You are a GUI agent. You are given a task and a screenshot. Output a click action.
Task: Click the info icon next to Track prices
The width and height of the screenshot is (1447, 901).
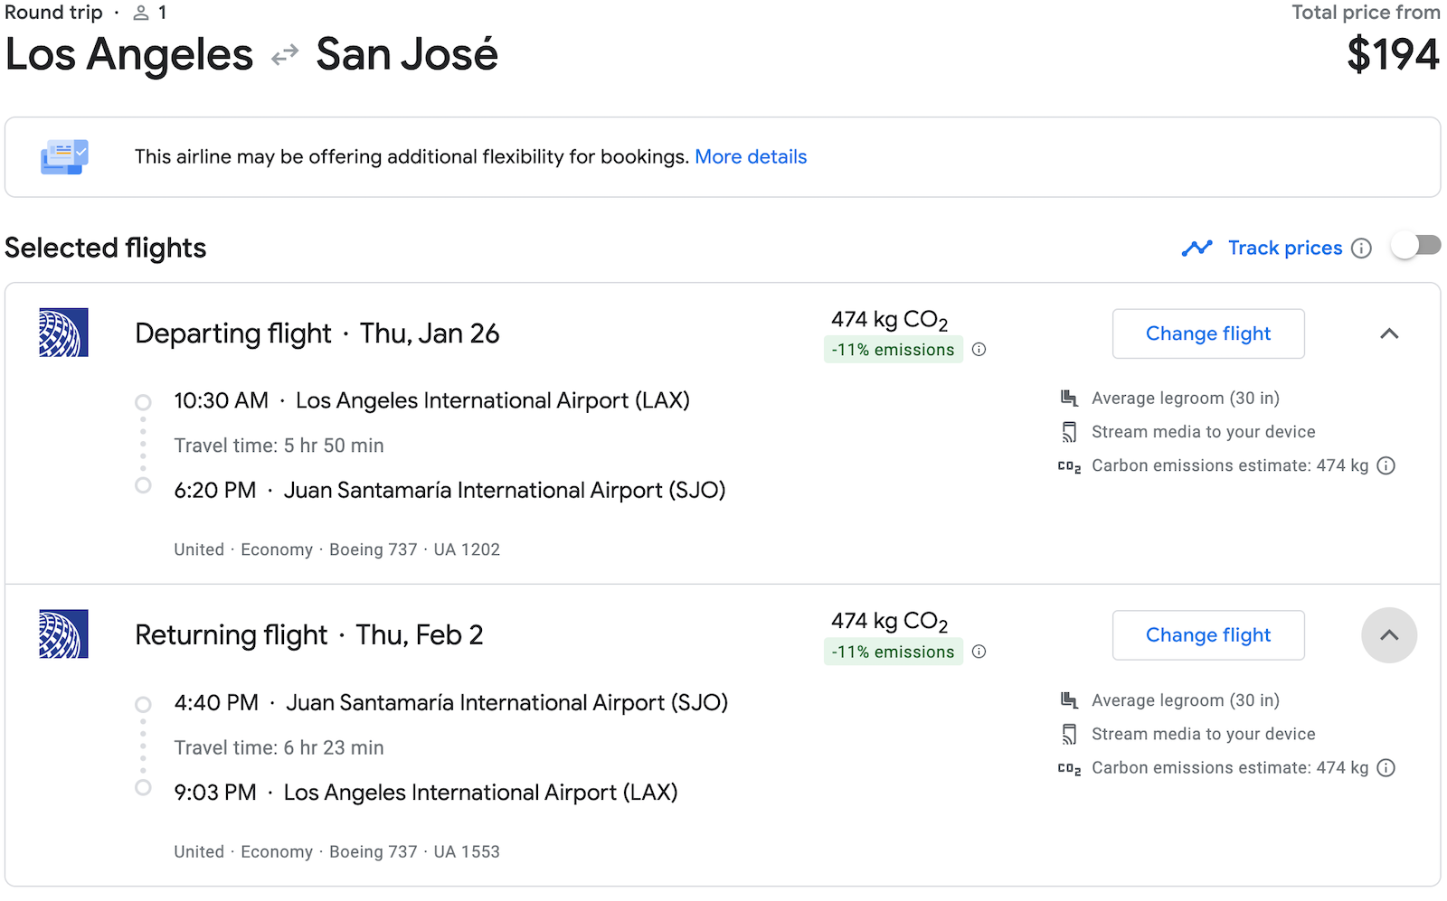[1361, 248]
